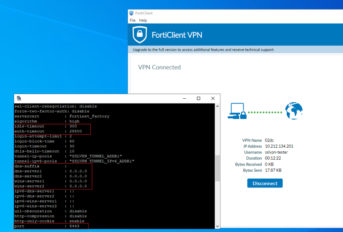Click the globe internet icon
Viewport: 343px width, 232px height.
[294, 111]
